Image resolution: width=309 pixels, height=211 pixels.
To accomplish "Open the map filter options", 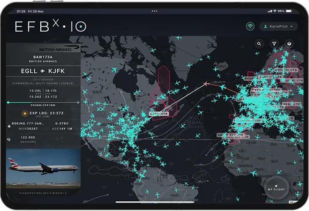I will click(x=274, y=44).
